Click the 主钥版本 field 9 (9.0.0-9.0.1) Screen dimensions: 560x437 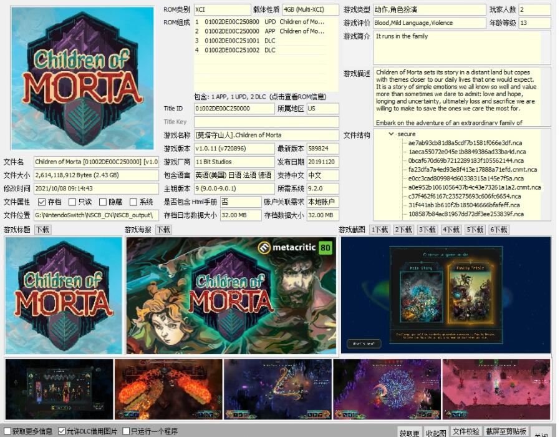[x=234, y=189]
